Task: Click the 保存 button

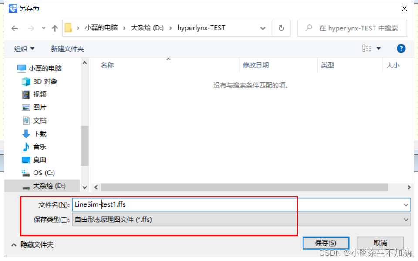Action: point(326,243)
